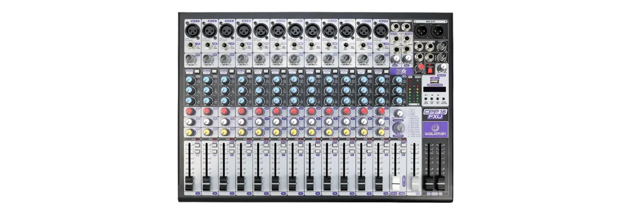Toggle the channel 7 low cut button
The height and width of the screenshot is (215, 630).
(x=300, y=71)
